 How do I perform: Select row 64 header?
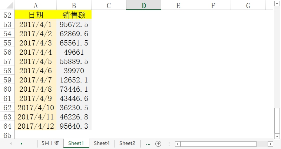tap(7, 126)
